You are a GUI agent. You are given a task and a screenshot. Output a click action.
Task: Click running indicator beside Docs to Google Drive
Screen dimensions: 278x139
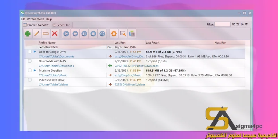tap(35, 51)
